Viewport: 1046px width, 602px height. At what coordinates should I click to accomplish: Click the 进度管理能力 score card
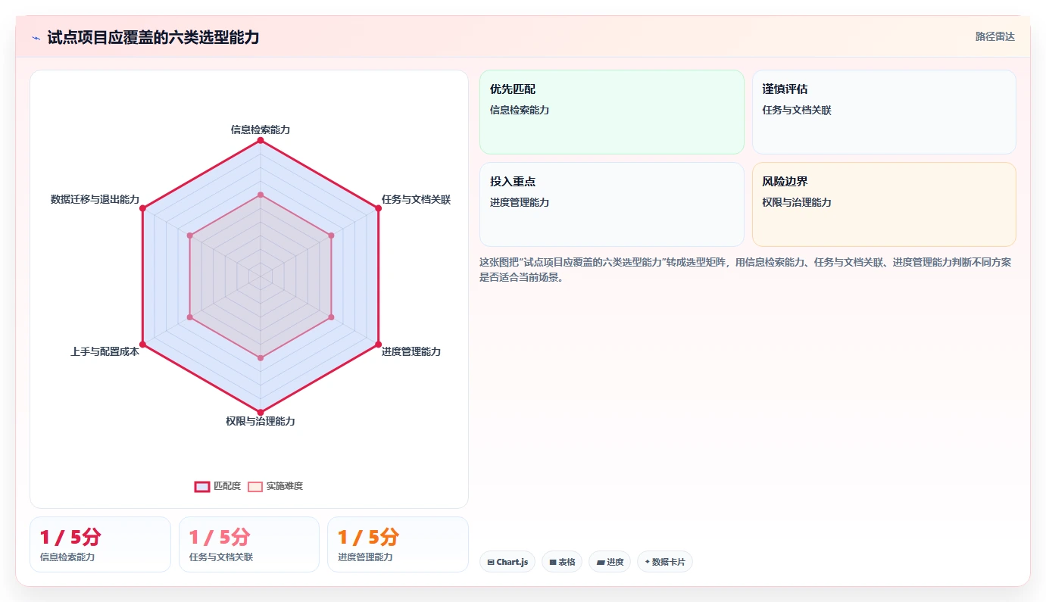[x=398, y=544]
